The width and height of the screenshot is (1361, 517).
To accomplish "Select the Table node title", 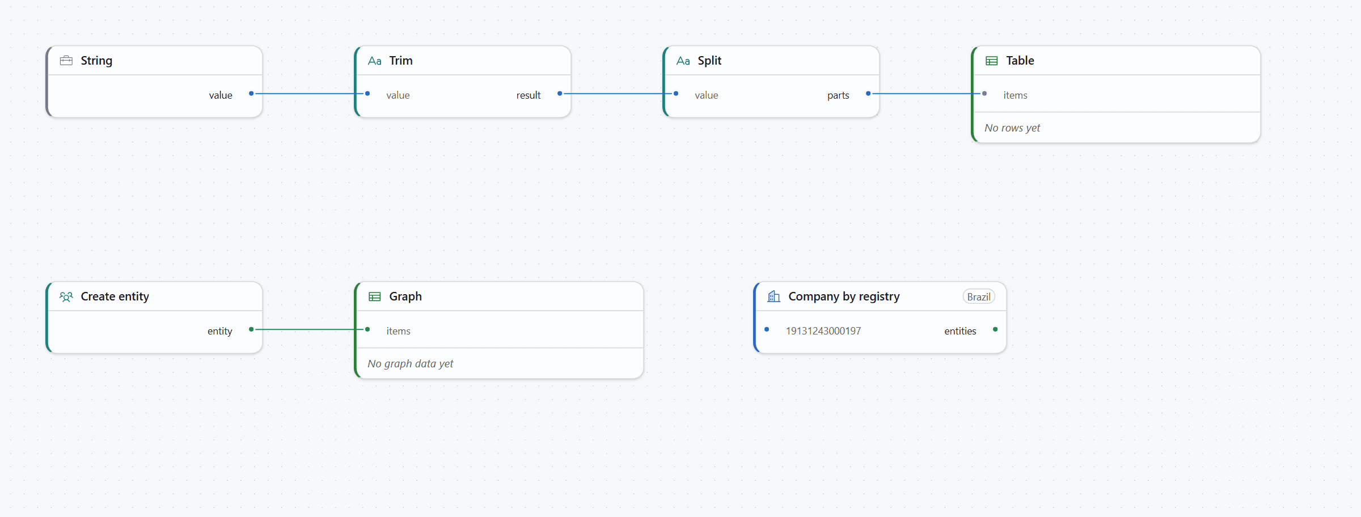I will tap(1020, 61).
